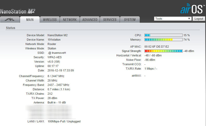Select the Security value WPA2-AES

[x=55, y=57]
